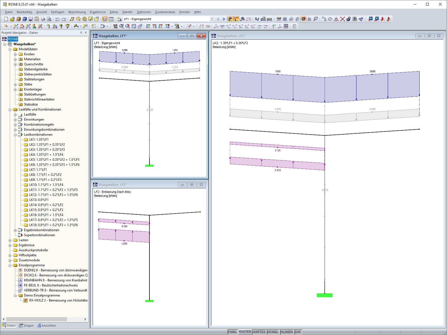Viewport: 447px width, 335px height.
Task: Undo the last action with the arrow icon
Action: pyautogui.click(x=57, y=19)
